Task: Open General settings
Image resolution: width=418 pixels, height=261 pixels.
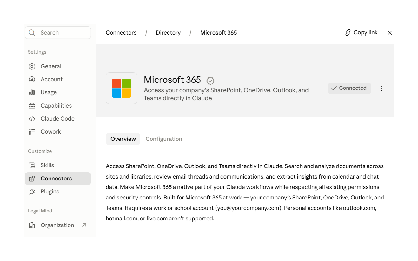Action: point(58,66)
